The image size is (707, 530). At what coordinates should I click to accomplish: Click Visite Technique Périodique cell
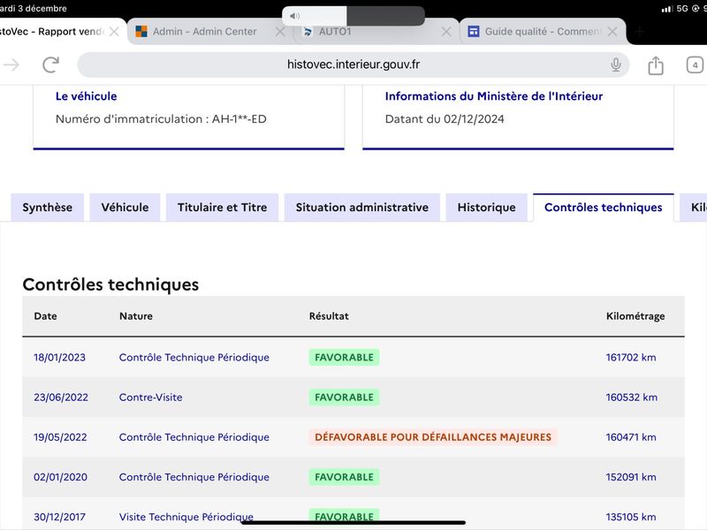tap(186, 517)
